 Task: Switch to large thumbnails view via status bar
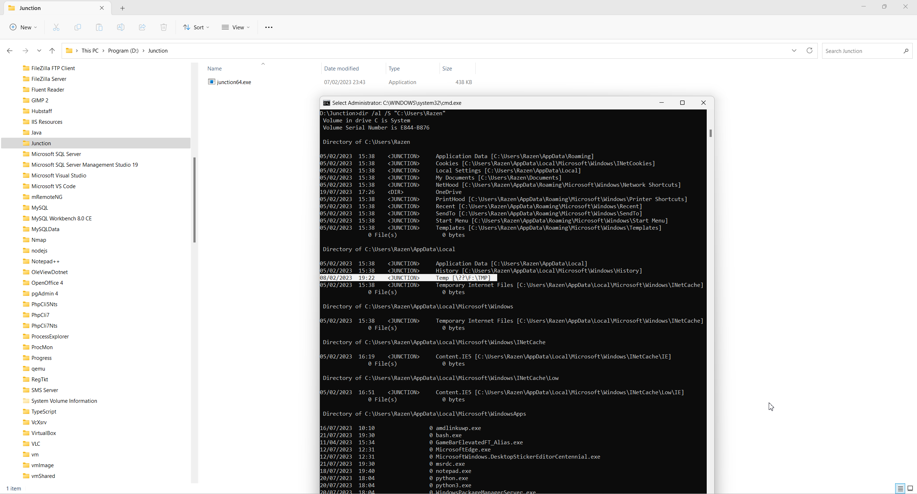[x=910, y=488]
